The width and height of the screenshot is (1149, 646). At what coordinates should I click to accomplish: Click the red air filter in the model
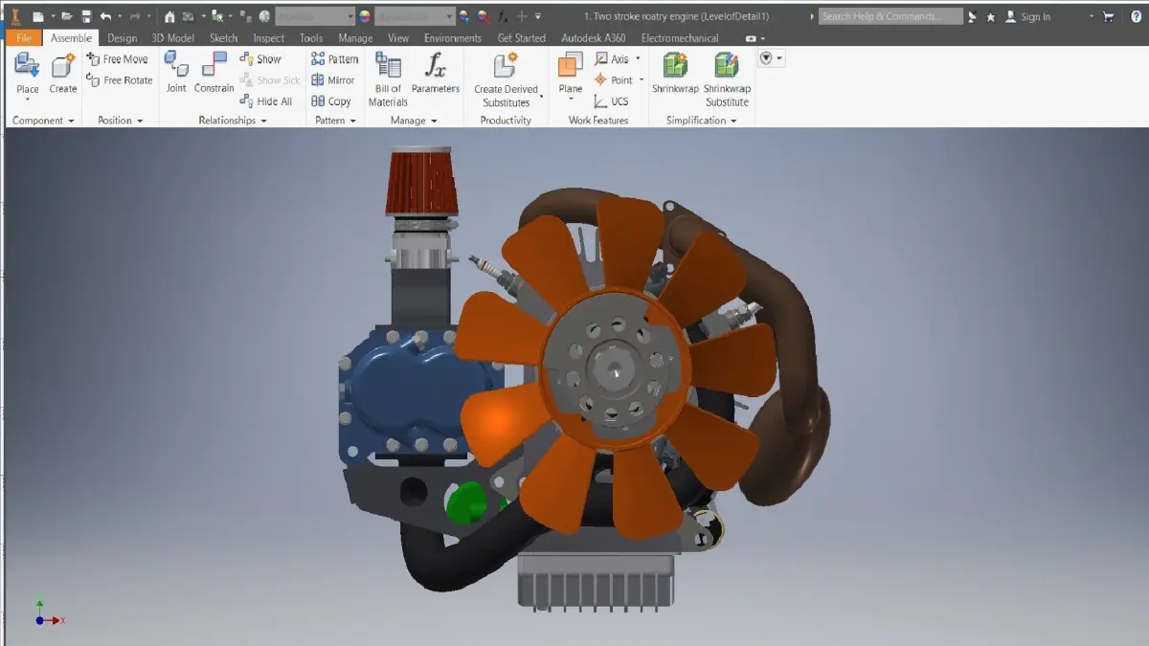point(420,183)
